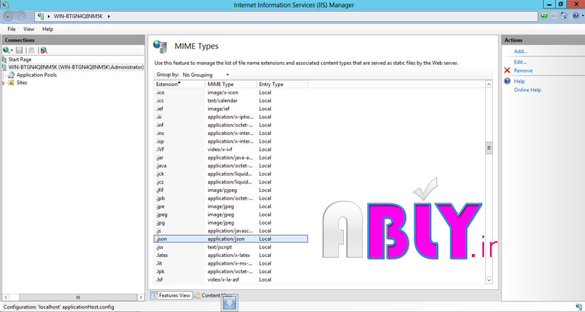Sort by the MIME Type column header
585x312 pixels.
tap(231, 84)
